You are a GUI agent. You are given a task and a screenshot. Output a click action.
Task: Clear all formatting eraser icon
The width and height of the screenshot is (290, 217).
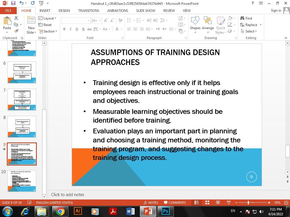coord(120,20)
